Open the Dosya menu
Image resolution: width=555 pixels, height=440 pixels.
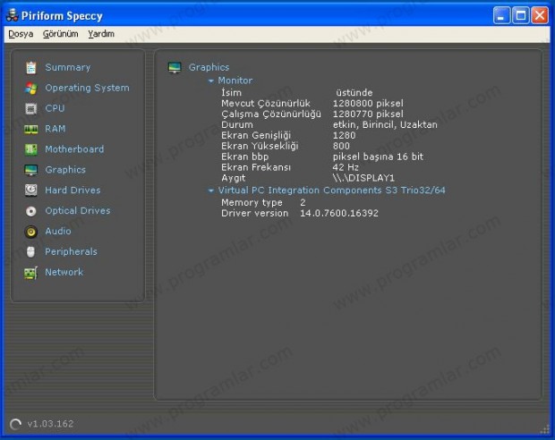[x=21, y=34]
